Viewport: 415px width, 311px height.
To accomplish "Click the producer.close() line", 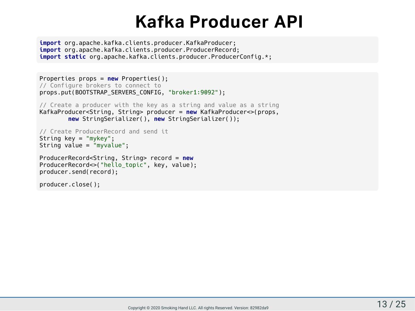I will click(70, 184).
